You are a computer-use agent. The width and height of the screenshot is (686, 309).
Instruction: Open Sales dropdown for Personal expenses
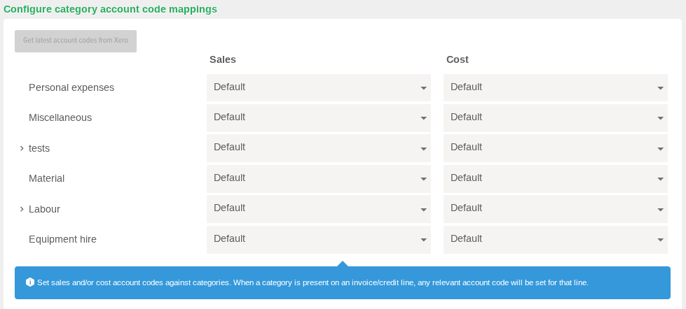click(x=319, y=87)
